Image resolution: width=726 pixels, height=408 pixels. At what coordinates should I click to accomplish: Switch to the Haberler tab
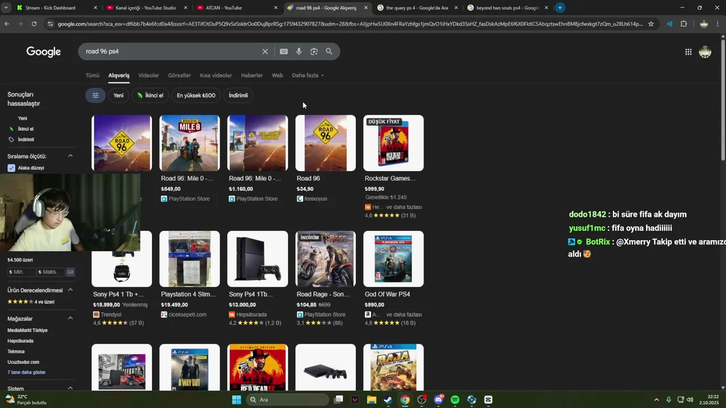pos(252,75)
